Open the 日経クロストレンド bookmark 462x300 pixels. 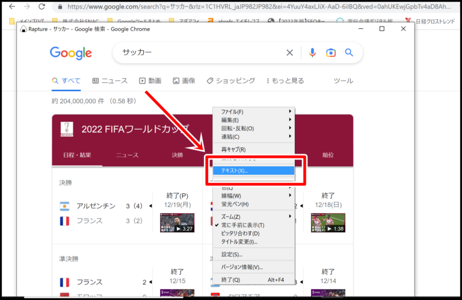point(430,21)
